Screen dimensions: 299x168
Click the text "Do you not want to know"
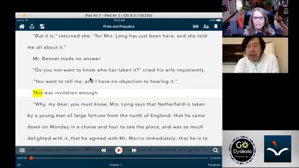tap(64, 70)
